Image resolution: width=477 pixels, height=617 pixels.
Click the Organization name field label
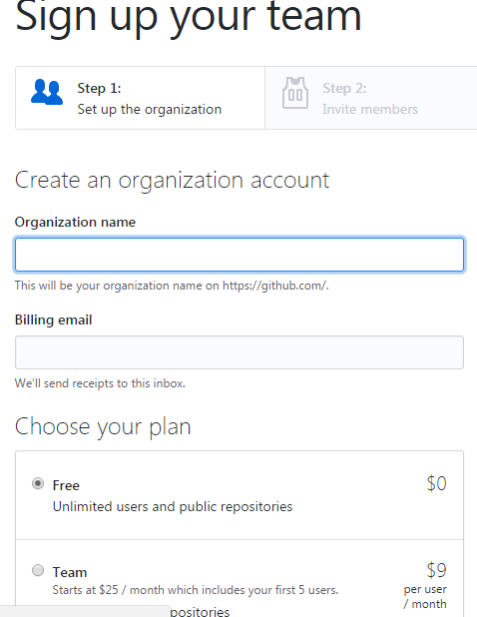(75, 222)
